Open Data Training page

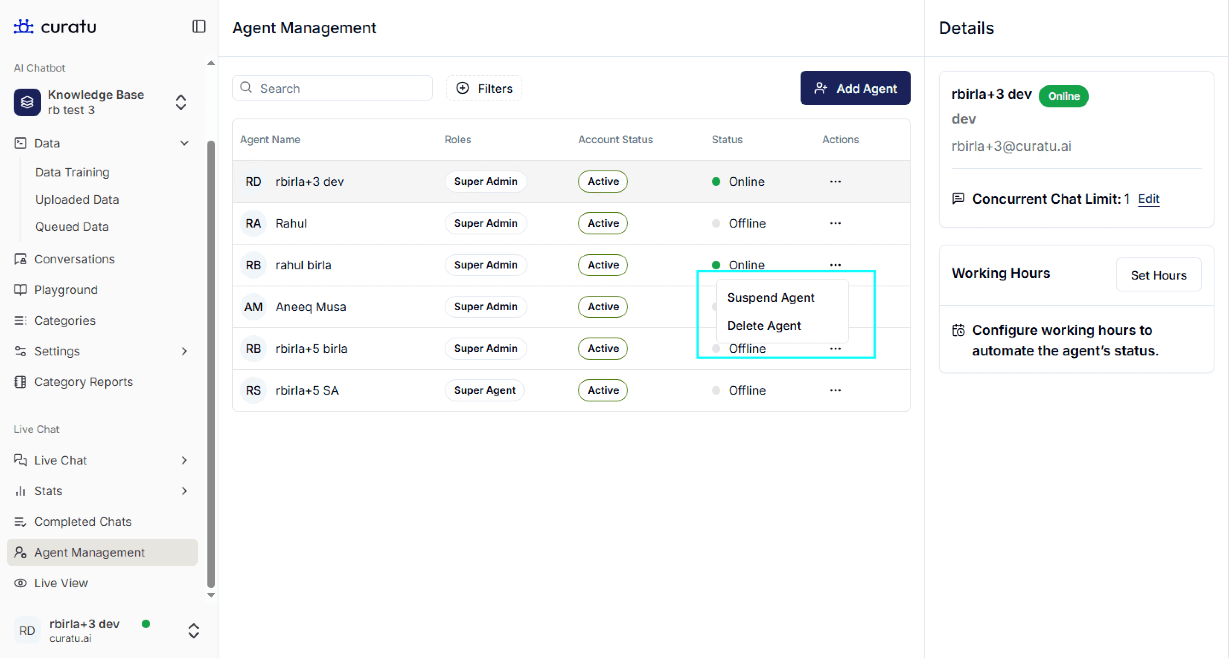(73, 172)
